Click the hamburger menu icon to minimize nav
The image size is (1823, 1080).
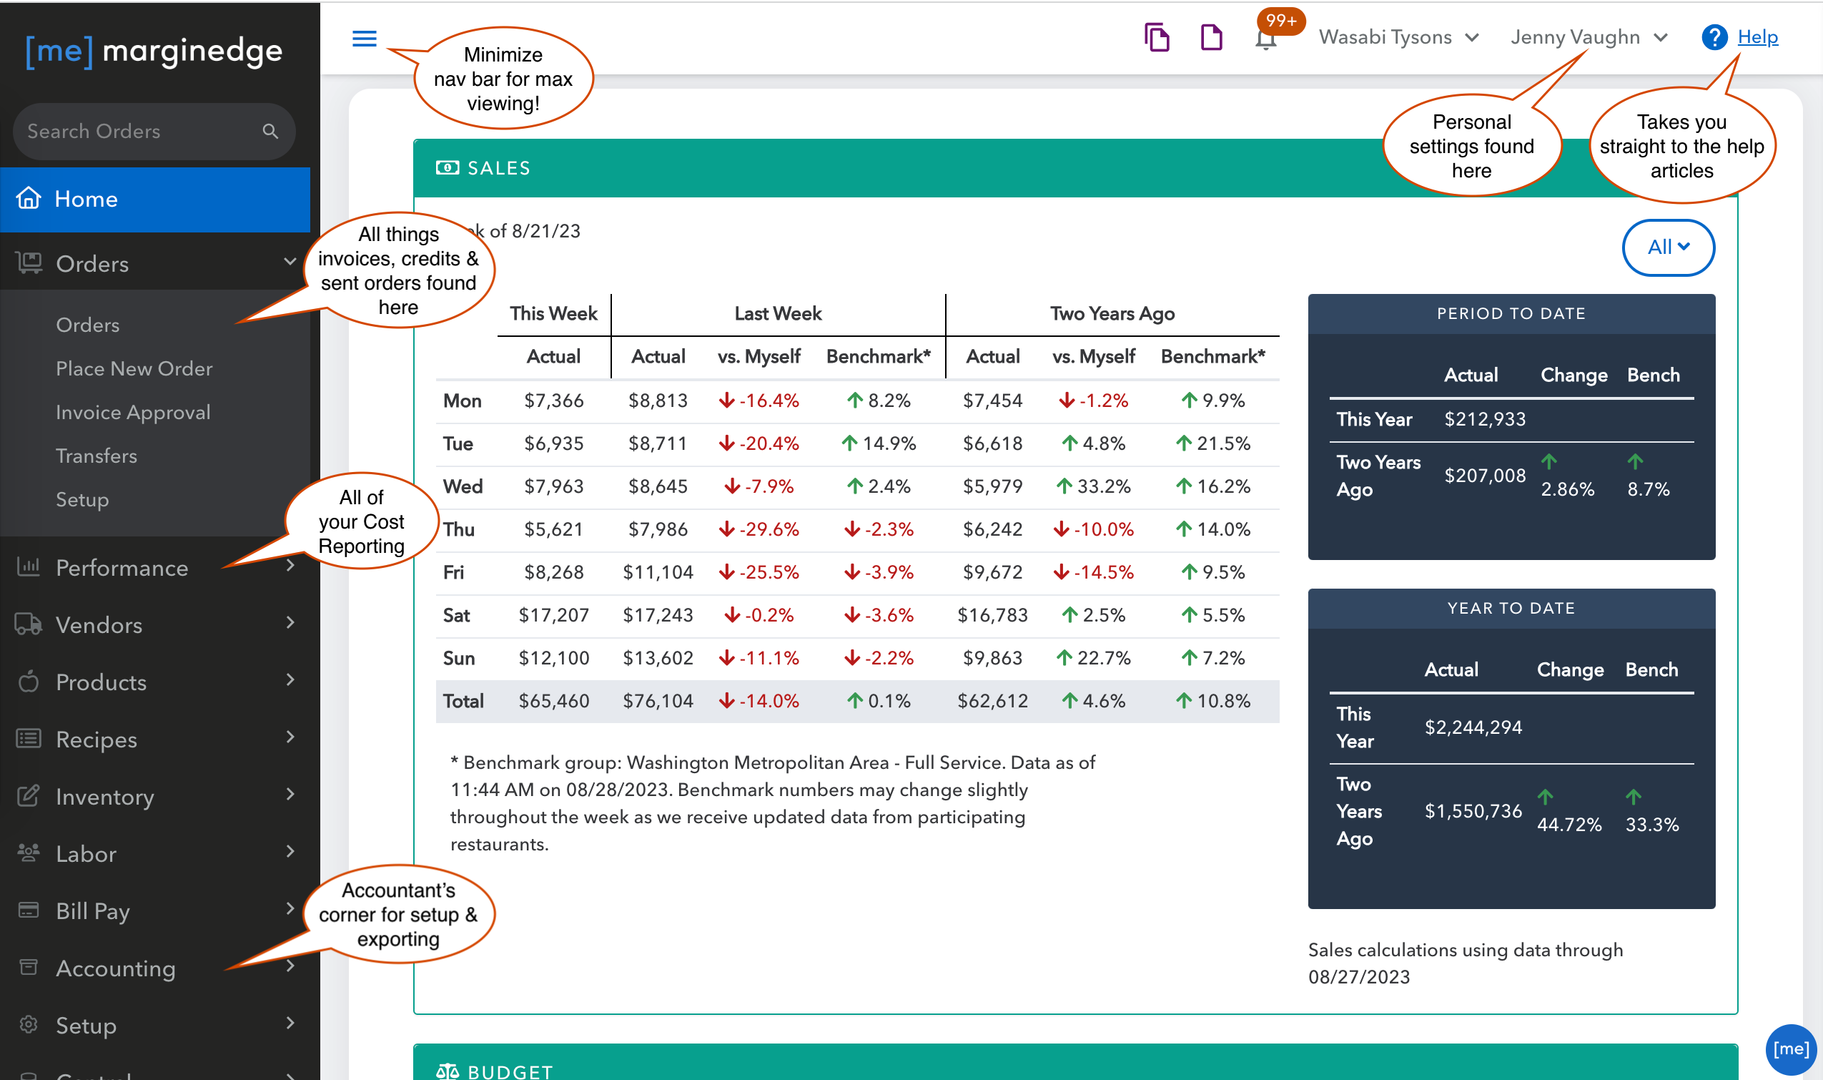[x=364, y=38]
